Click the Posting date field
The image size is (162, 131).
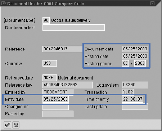(135, 56)
